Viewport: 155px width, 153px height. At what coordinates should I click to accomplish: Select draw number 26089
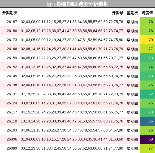point(12,148)
